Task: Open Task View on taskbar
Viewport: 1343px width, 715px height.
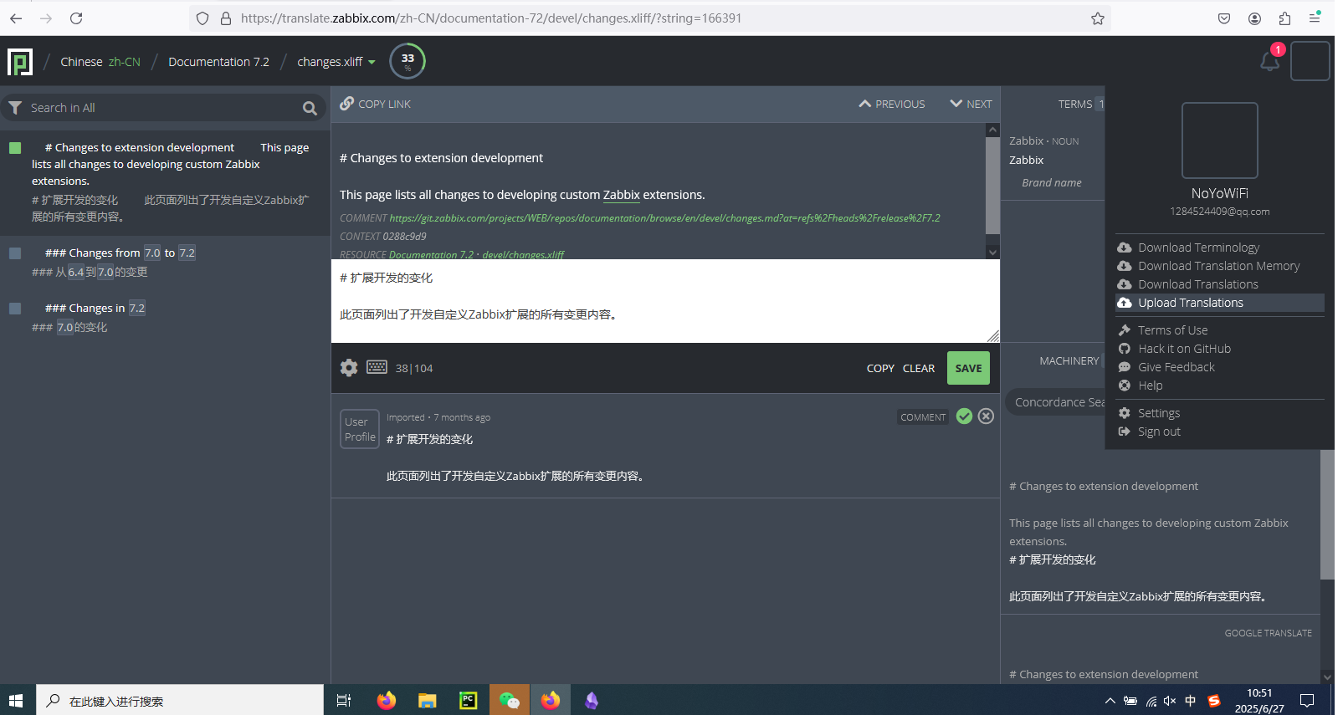Action: pos(344,701)
